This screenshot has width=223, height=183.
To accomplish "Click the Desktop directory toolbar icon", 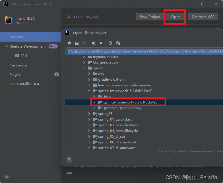I will pyautogui.click(x=77, y=43).
